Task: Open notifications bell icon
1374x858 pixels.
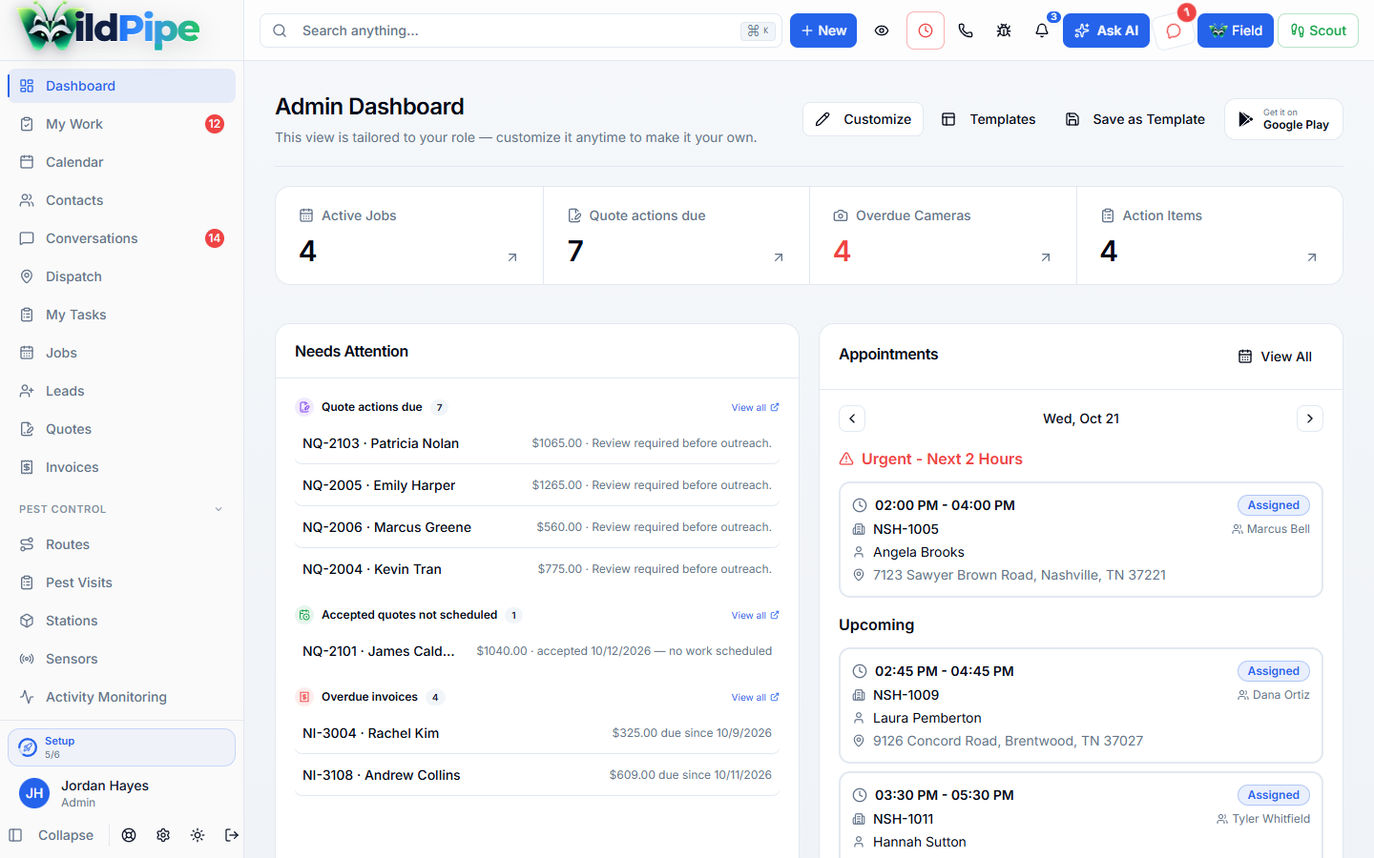Action: (1042, 31)
